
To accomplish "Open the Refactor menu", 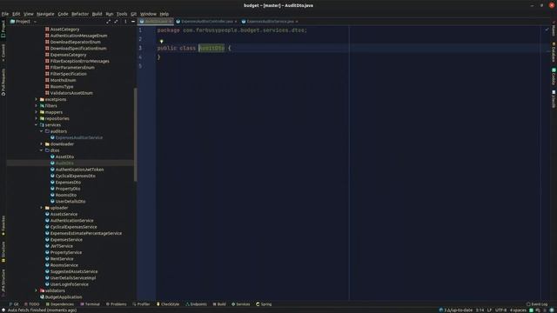I will pos(80,14).
